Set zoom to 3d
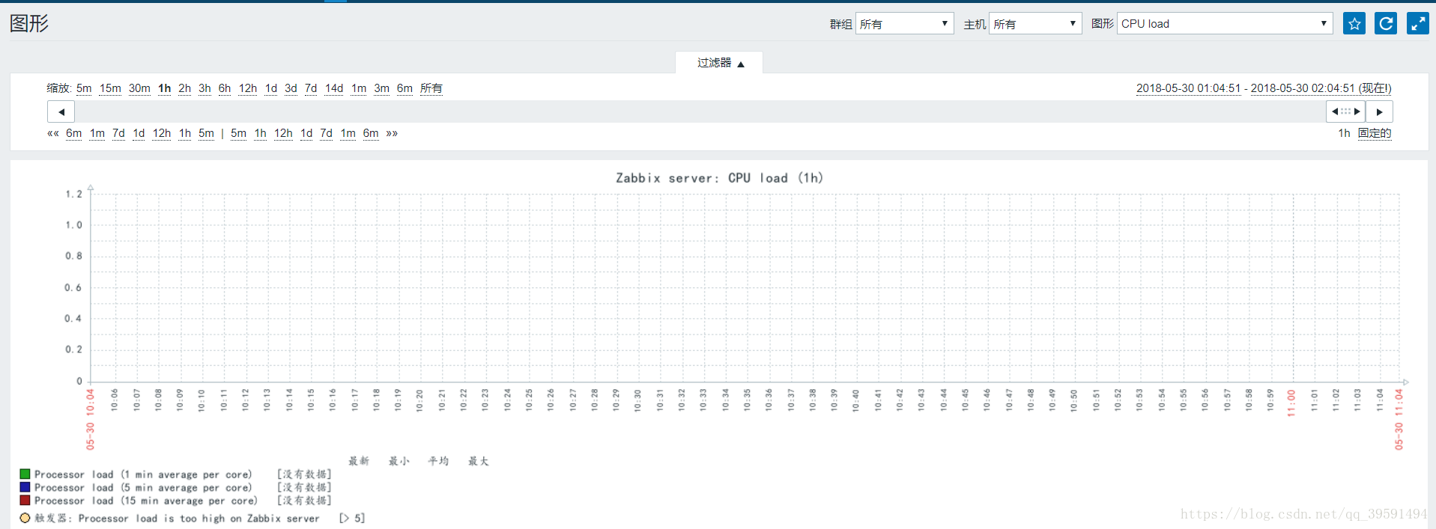1436x529 pixels. click(291, 88)
